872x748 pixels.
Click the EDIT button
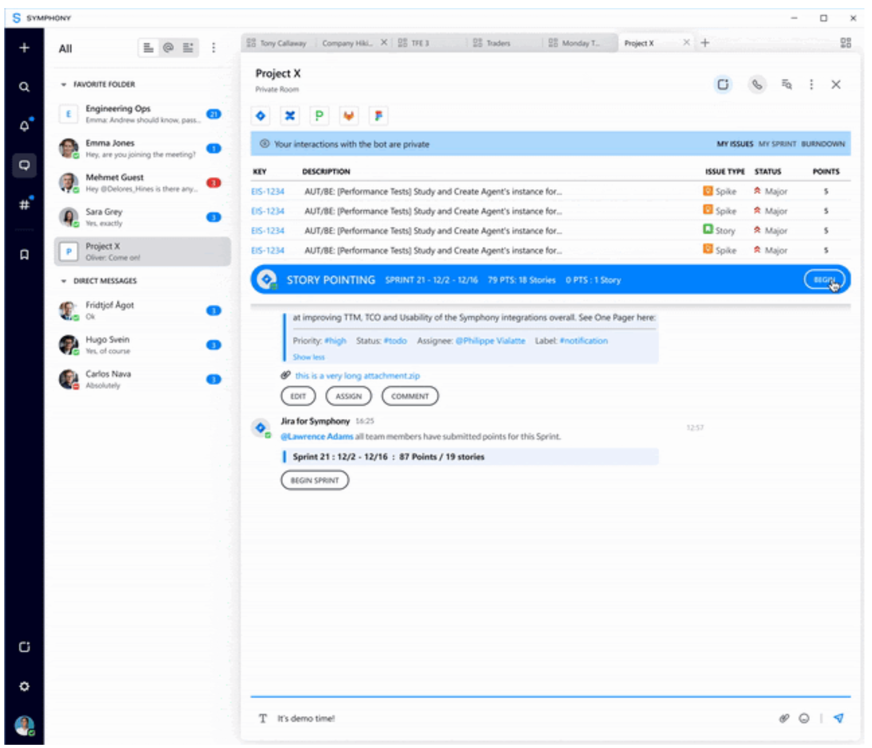(298, 396)
